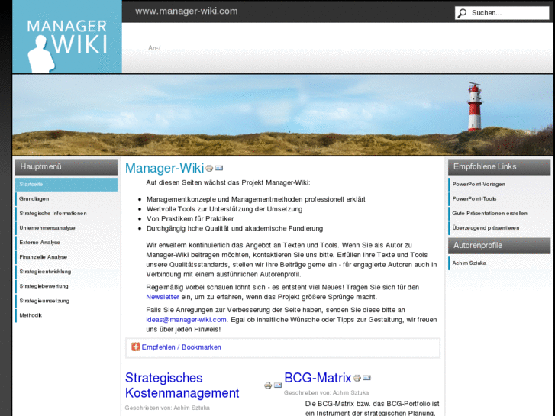Click the Empfehlen bookmark share icon
This screenshot has width=555, height=416.
pyautogui.click(x=136, y=347)
